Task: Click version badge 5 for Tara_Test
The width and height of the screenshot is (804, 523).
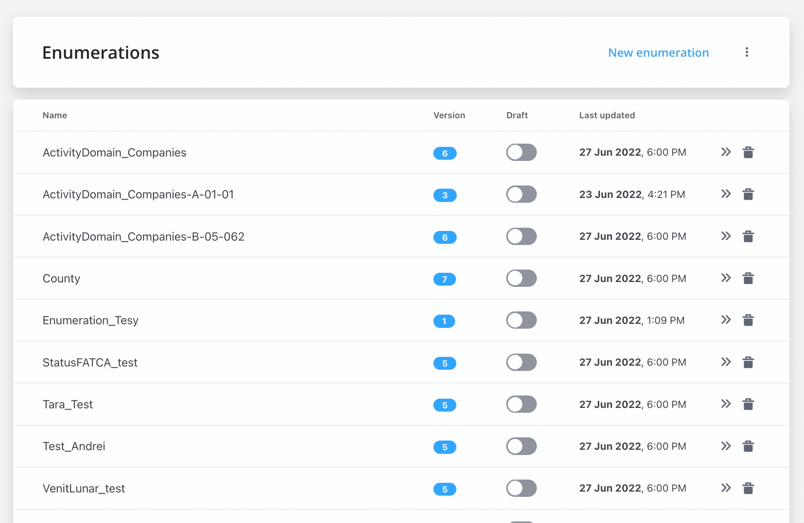Action: click(445, 405)
